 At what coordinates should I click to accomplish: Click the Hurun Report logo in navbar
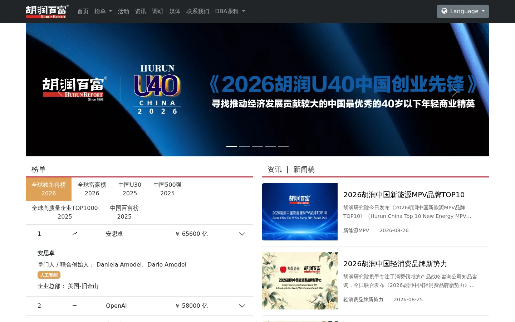[47, 11]
